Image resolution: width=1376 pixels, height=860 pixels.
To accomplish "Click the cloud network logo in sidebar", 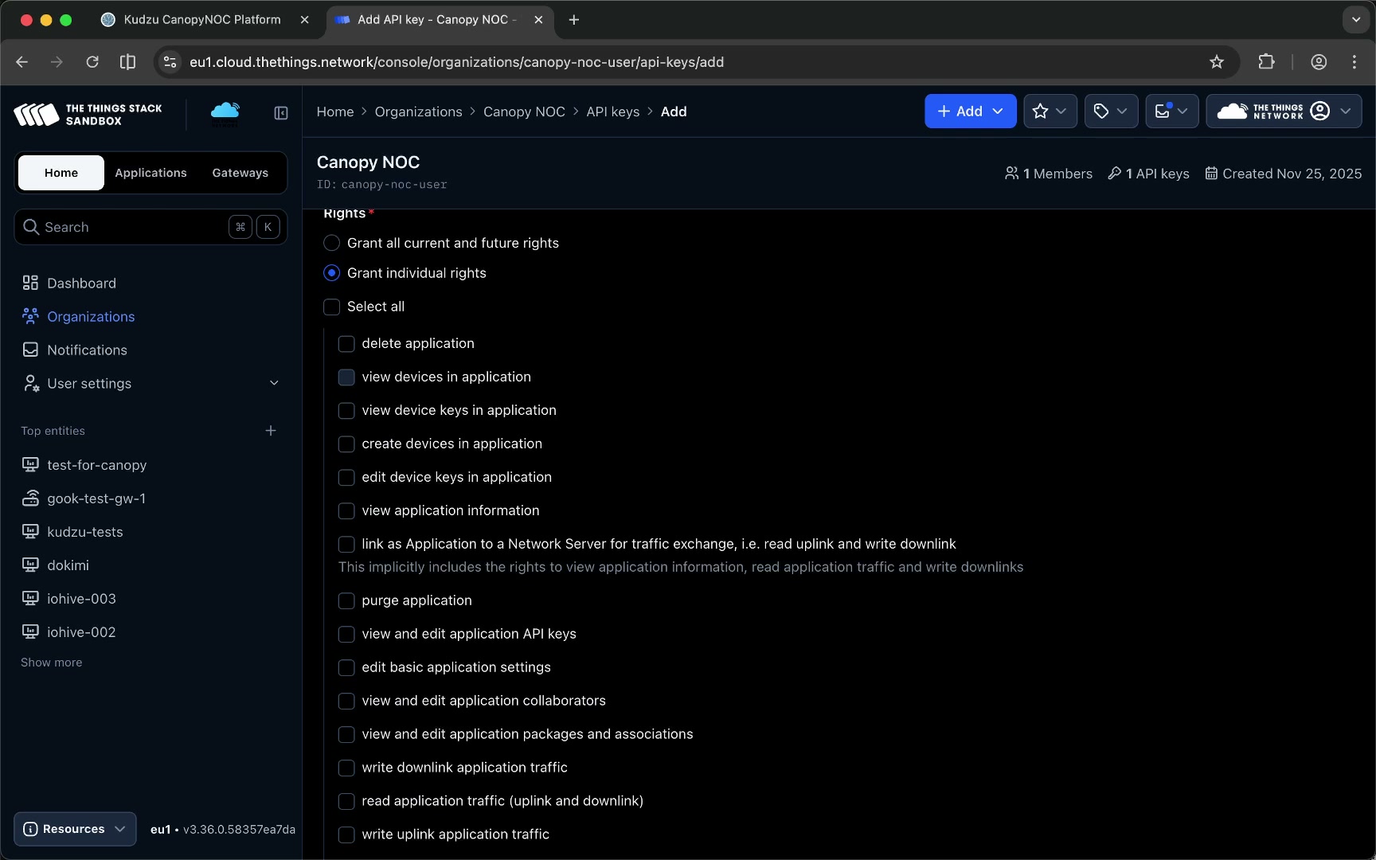I will click(225, 113).
